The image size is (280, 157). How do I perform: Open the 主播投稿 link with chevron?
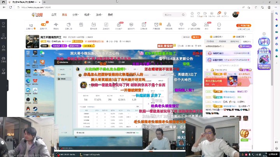pos(217,37)
